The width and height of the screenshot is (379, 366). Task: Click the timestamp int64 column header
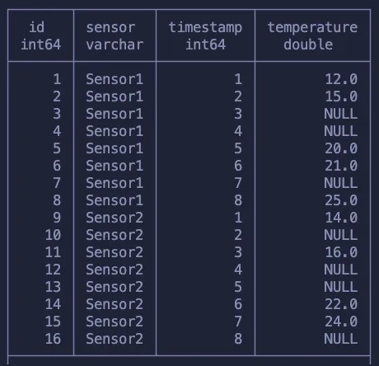(205, 35)
